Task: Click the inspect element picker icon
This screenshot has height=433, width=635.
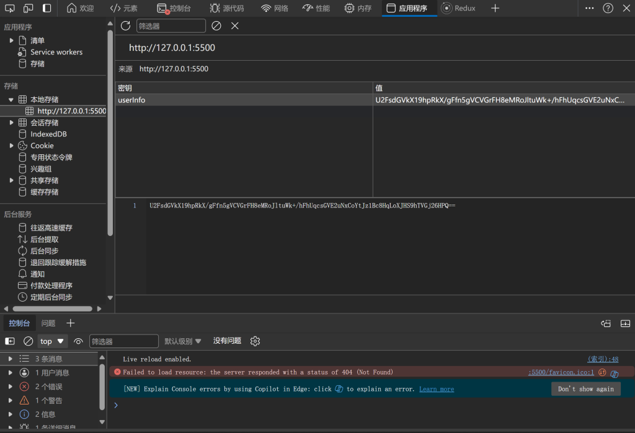Action: click(10, 8)
